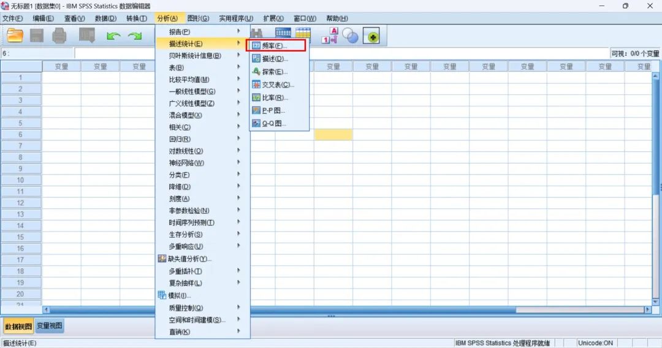Open Q-Q 图... plot entry

[279, 124]
